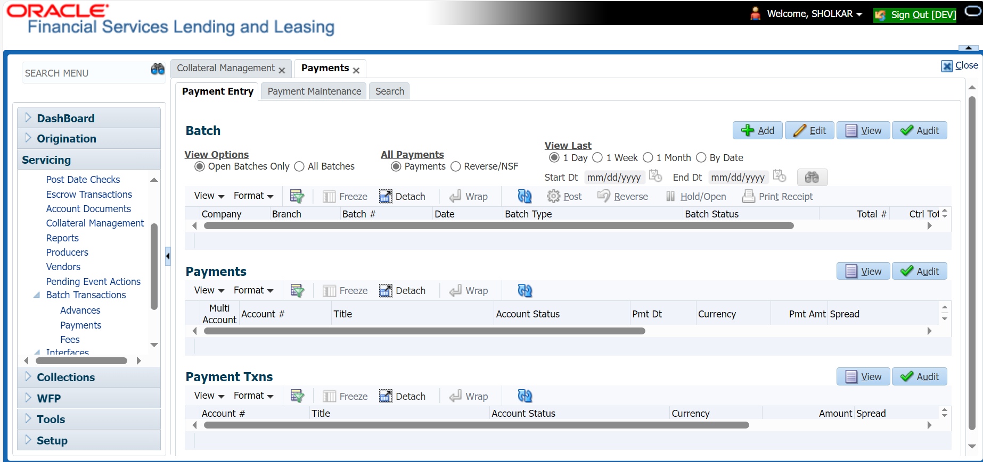This screenshot has height=462, width=983.
Task: Open the Welcome SHOLKAR user dropdown
Action: coord(814,14)
